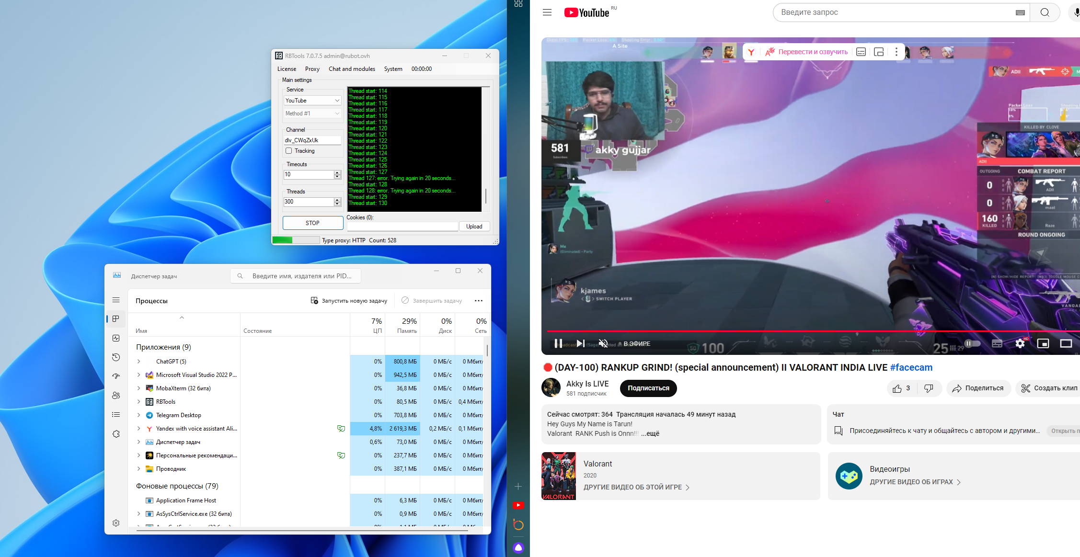Expand the Telegram Desktop process entry
The image size is (1080, 557).
pyautogui.click(x=139, y=415)
